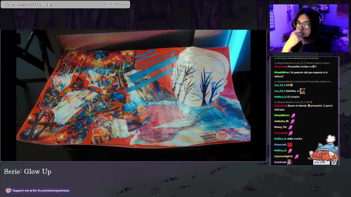Click username matsuka_19 in chat
Viewport: 351px width, 197px height.
[x=281, y=121]
